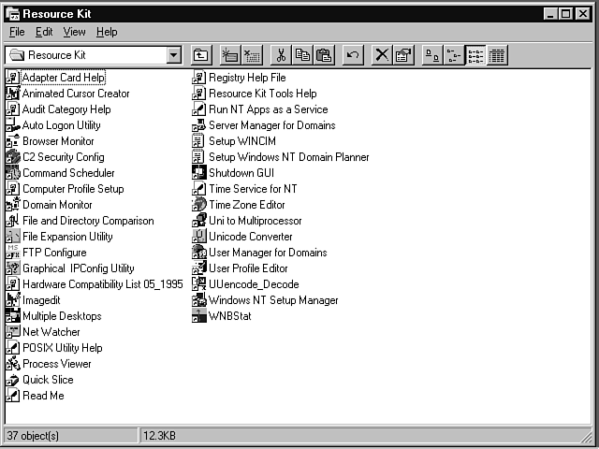Switch to Small Icons view

453,55
